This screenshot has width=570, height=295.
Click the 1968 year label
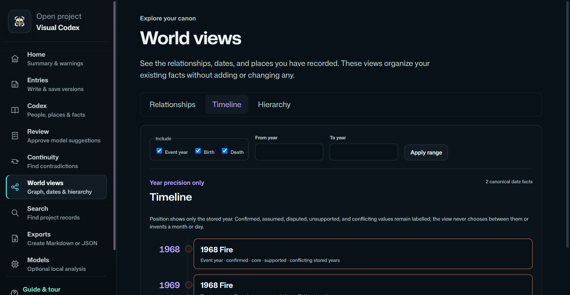(170, 249)
